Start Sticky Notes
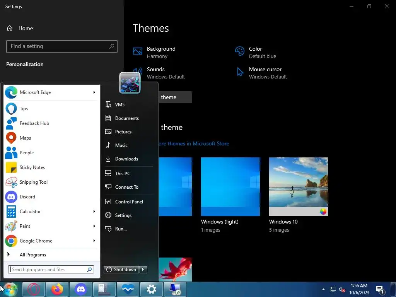 point(51,167)
